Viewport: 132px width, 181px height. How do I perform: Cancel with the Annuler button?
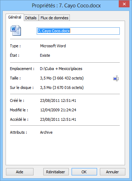[x=112, y=172]
